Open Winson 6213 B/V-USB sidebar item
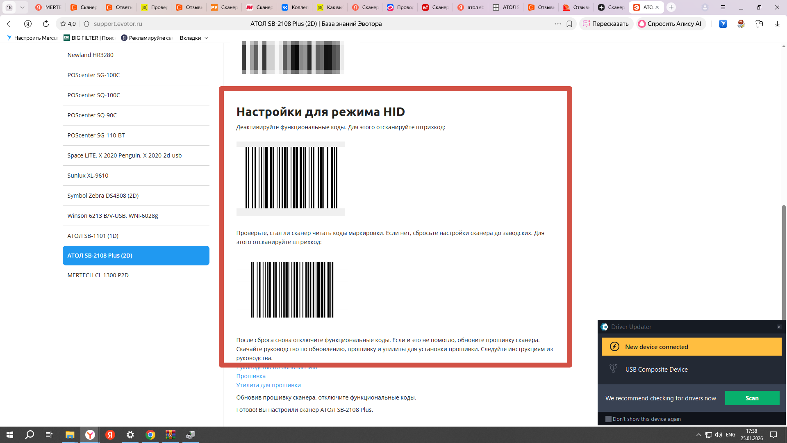 (136, 216)
